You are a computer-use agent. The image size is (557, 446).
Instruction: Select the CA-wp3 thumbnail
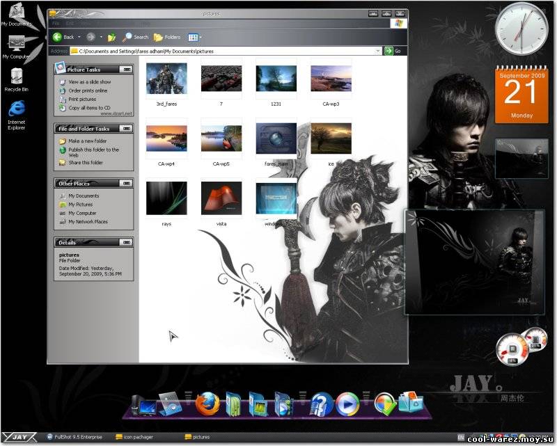pyautogui.click(x=331, y=79)
